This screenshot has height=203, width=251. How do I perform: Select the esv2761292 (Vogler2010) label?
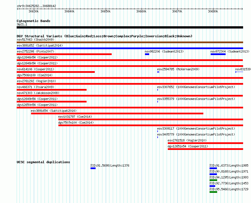point(36,81)
